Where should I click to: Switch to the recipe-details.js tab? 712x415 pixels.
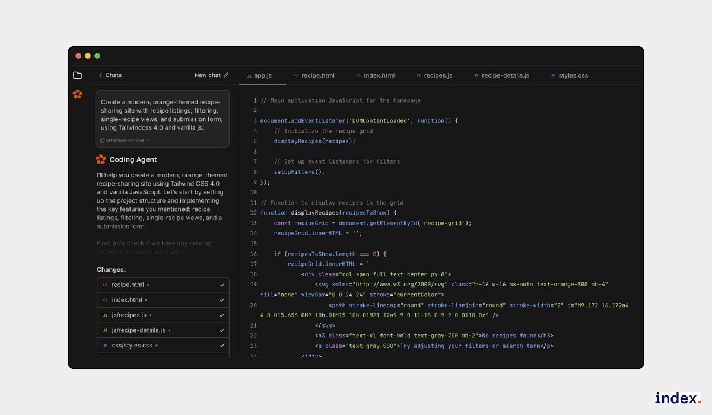coord(505,75)
